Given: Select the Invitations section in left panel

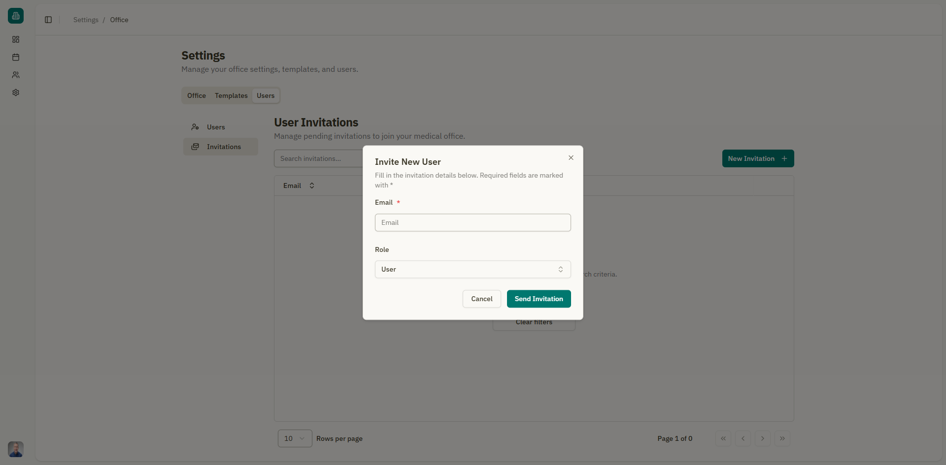Looking at the screenshot, I should point(220,146).
